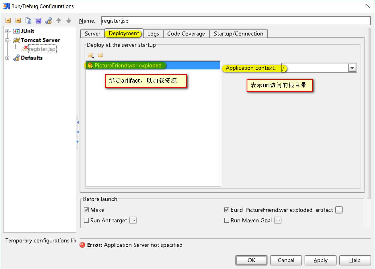
Task: Enable the Run Ant target checkbox
Action: coord(86,220)
